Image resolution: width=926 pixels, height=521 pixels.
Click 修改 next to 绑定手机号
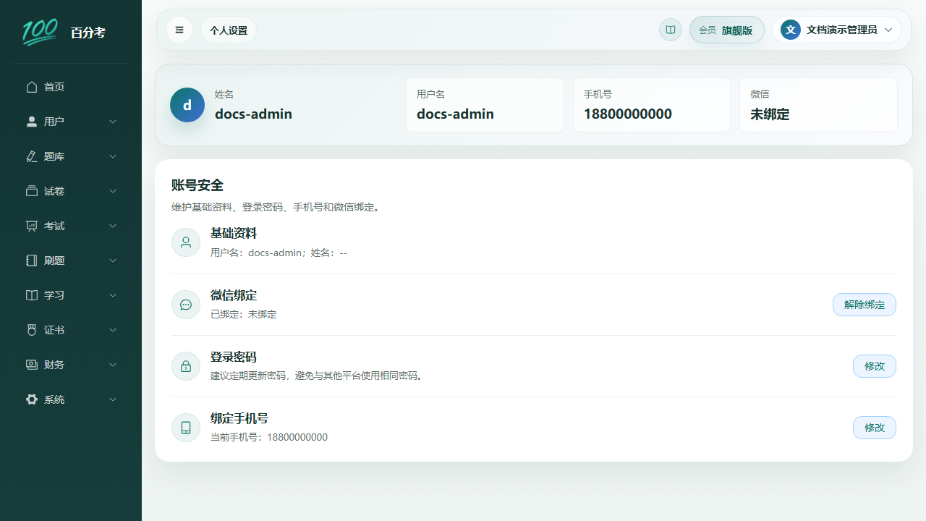click(875, 428)
